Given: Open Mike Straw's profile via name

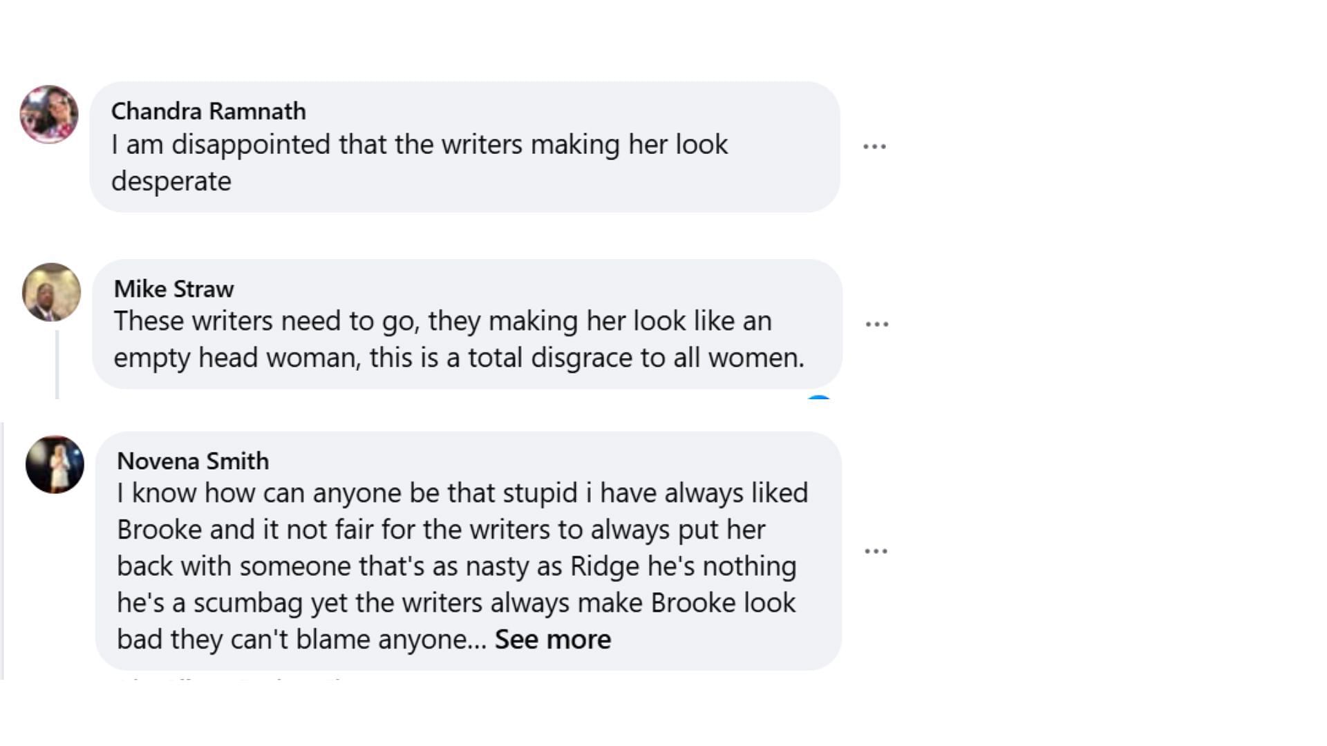Looking at the screenshot, I should (174, 289).
